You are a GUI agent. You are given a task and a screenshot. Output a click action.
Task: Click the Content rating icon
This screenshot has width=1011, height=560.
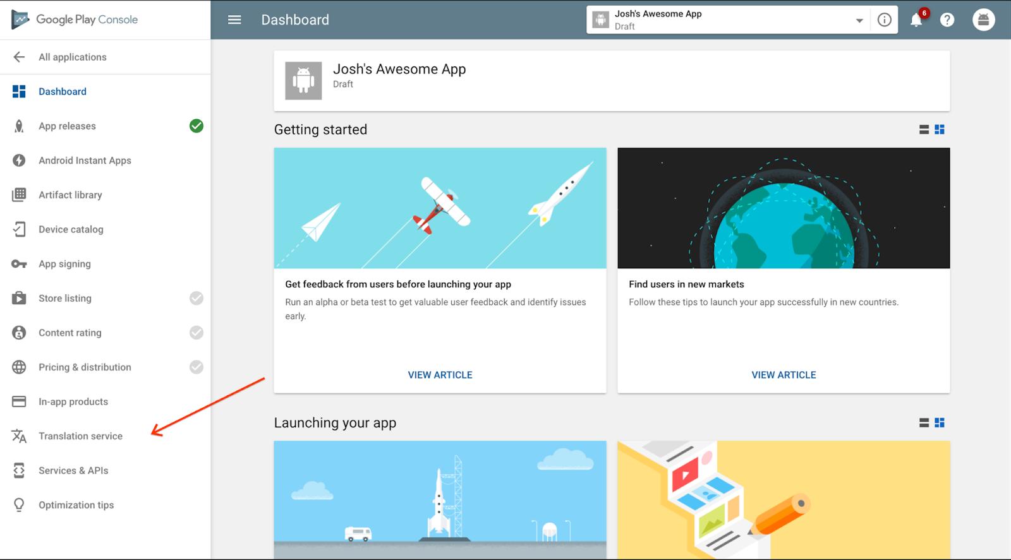point(19,333)
